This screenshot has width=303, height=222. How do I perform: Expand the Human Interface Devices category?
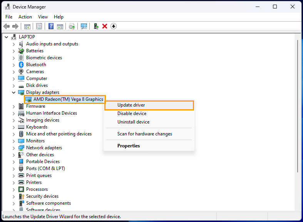tap(14, 114)
